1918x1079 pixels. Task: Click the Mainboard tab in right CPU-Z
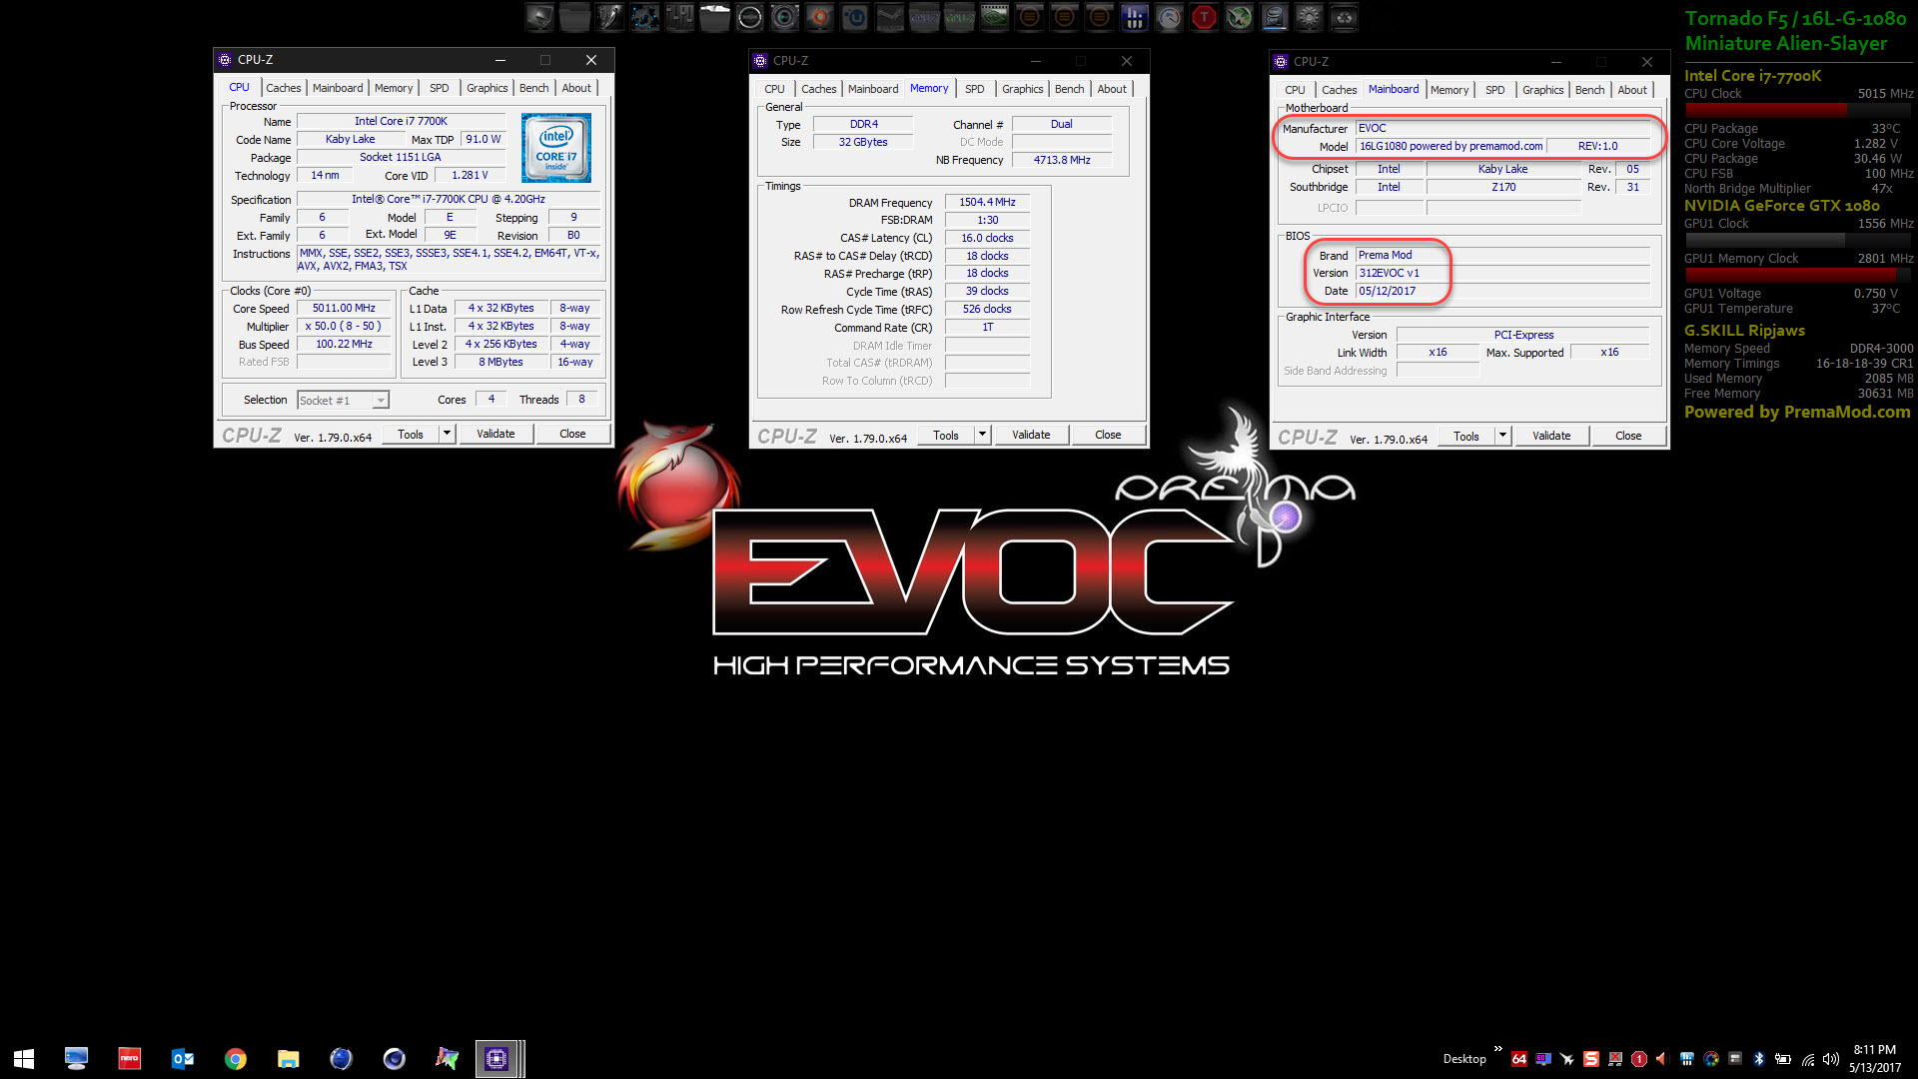coord(1393,90)
